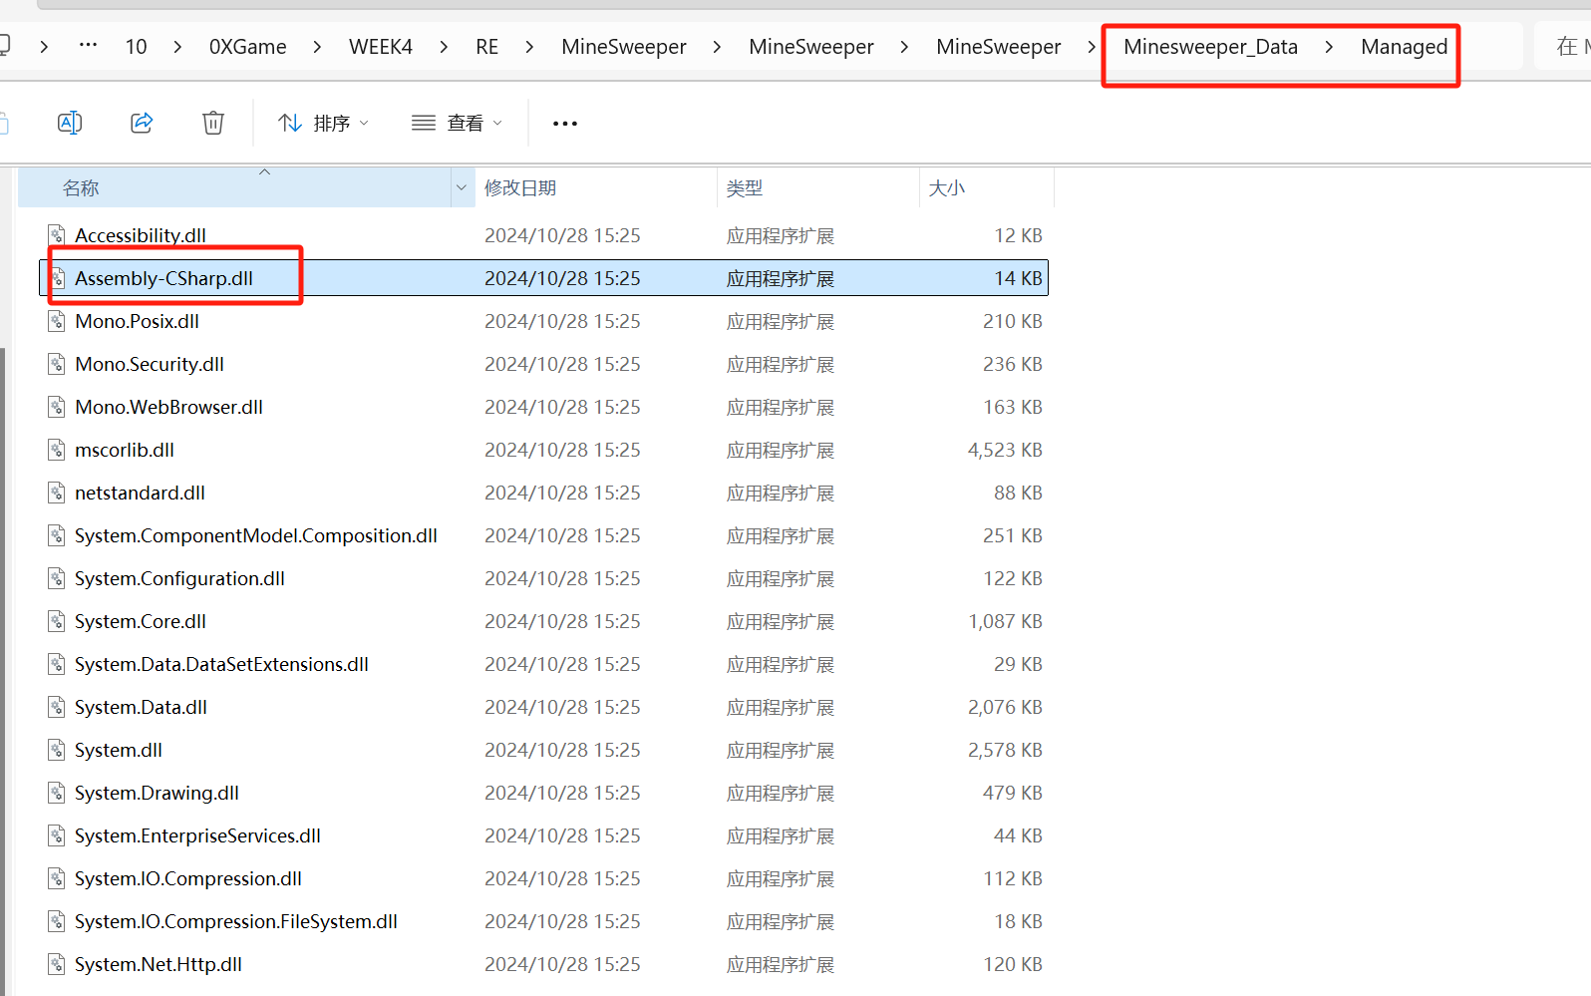Click the delete trash icon
Viewport: 1591px width, 996px height.
pos(213,123)
